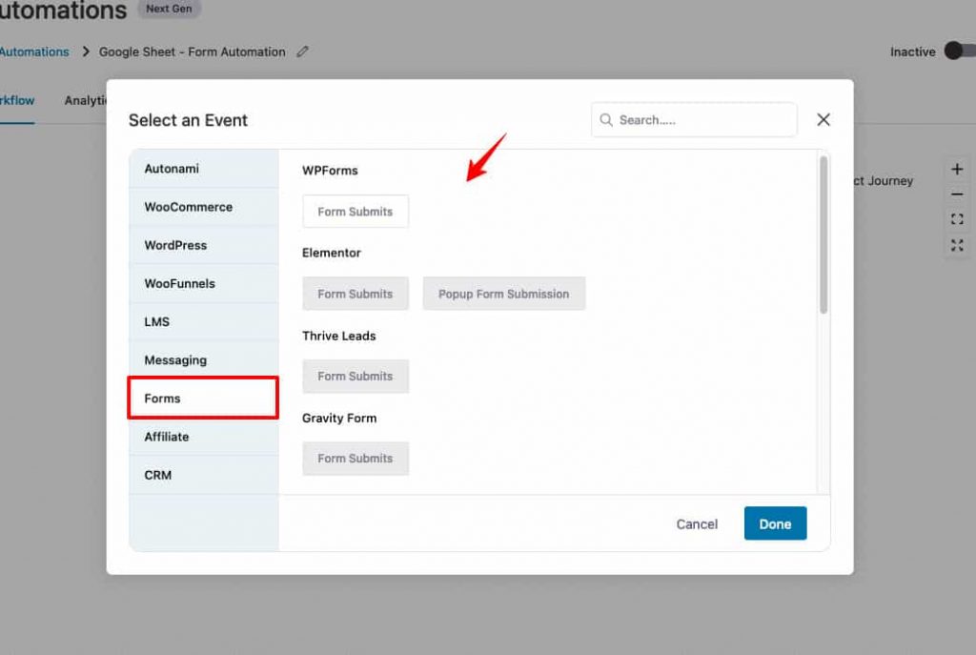
Task: Click the Thrive Leads section heading
Action: [339, 336]
